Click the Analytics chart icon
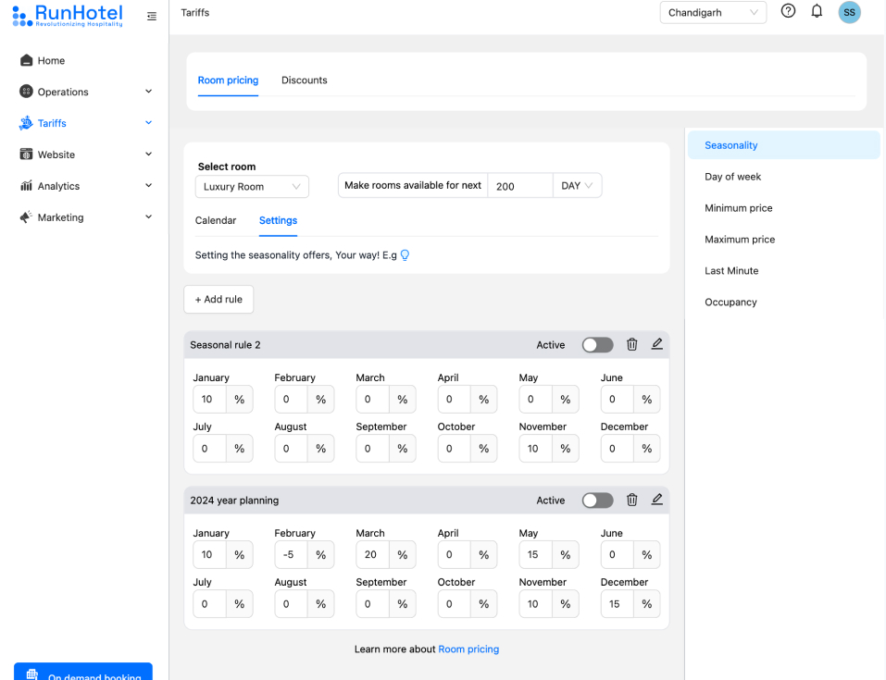Screen dimensions: 886x680 click(x=26, y=186)
